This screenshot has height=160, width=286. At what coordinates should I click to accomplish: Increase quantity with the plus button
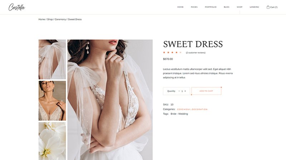click(185, 91)
